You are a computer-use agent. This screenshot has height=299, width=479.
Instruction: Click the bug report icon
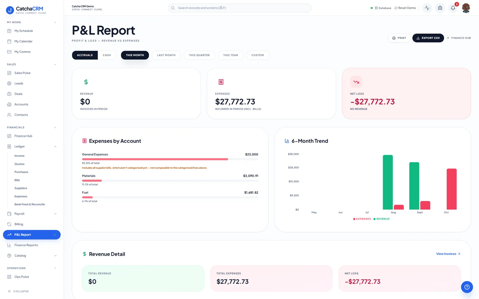440,8
